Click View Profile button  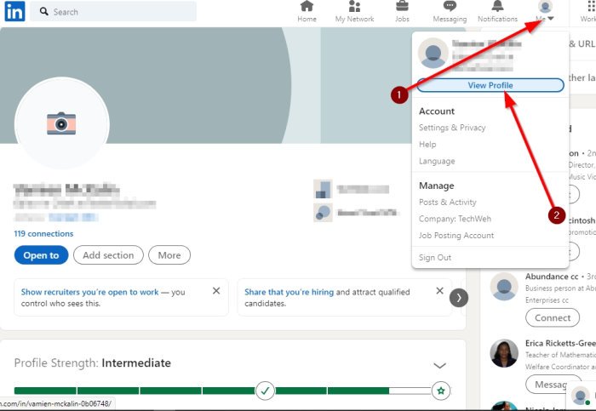pyautogui.click(x=490, y=85)
